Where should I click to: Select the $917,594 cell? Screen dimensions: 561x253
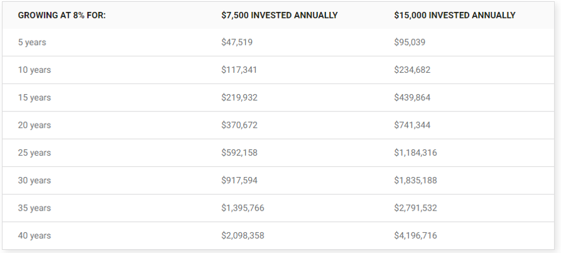[239, 180]
